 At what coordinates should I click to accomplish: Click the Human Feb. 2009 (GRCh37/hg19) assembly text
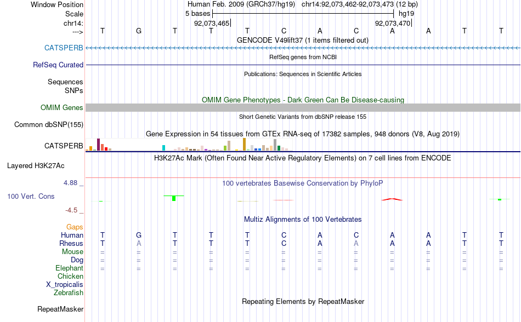click(x=241, y=4)
